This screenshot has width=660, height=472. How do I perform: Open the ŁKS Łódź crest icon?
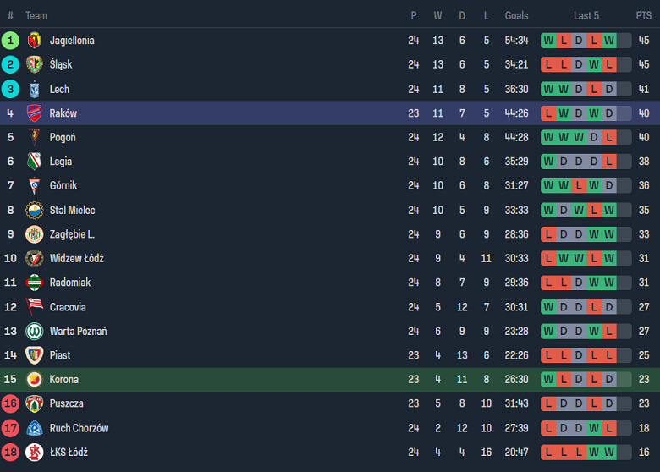coord(35,452)
